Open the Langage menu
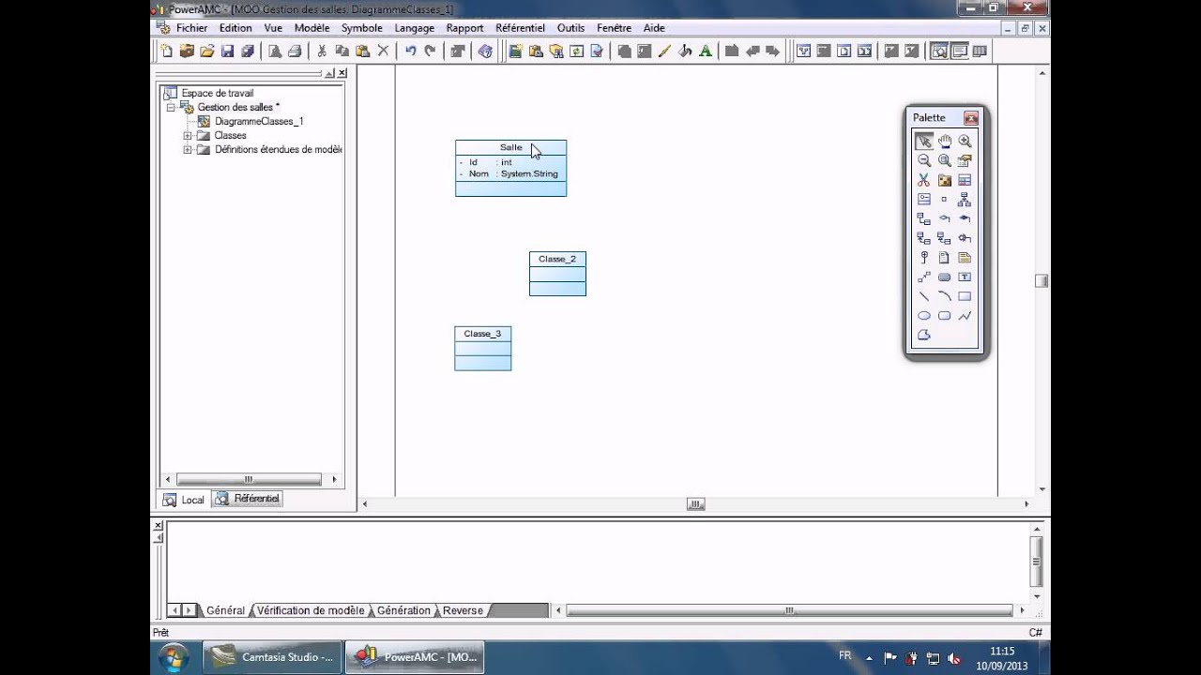This screenshot has width=1201, height=675. click(x=415, y=28)
